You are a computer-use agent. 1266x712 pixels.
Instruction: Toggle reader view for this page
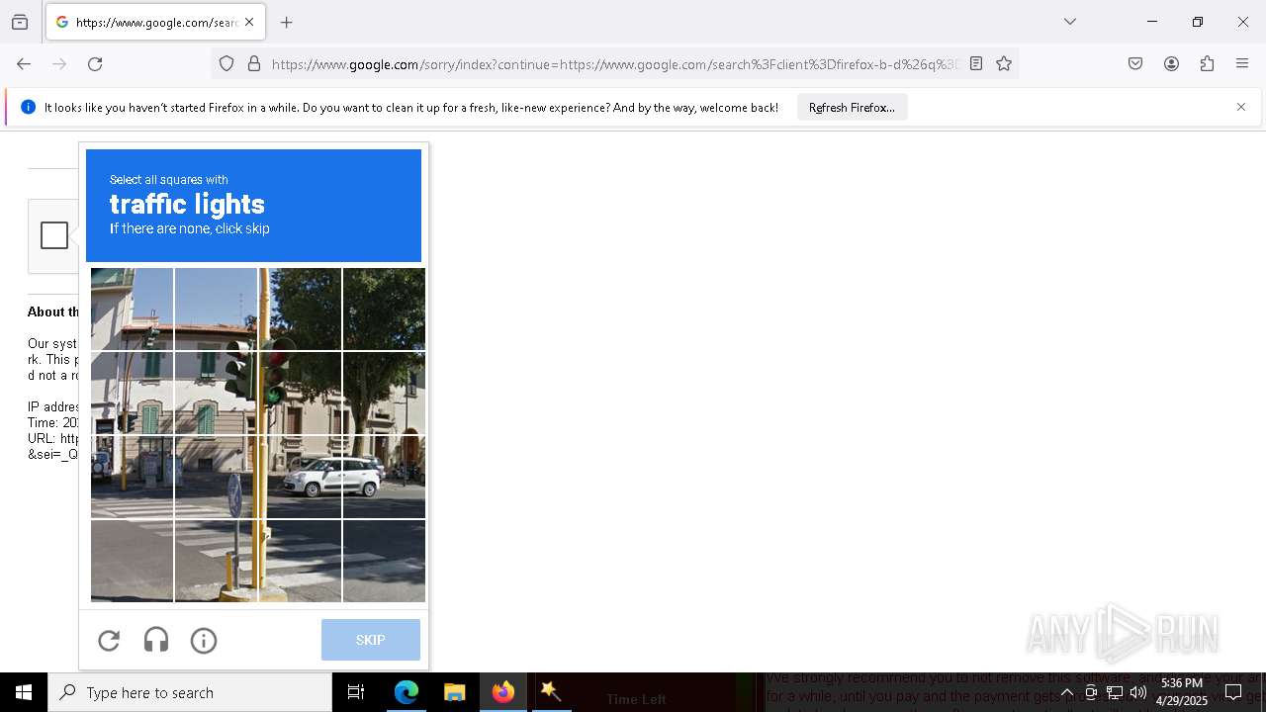click(x=976, y=64)
